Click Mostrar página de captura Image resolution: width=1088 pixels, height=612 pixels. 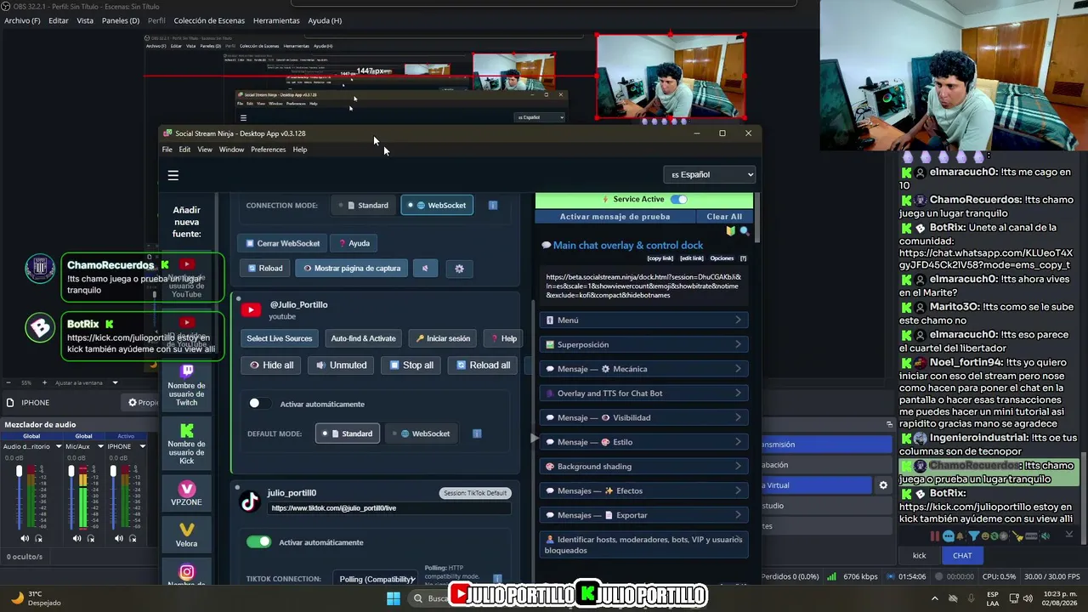[352, 269]
